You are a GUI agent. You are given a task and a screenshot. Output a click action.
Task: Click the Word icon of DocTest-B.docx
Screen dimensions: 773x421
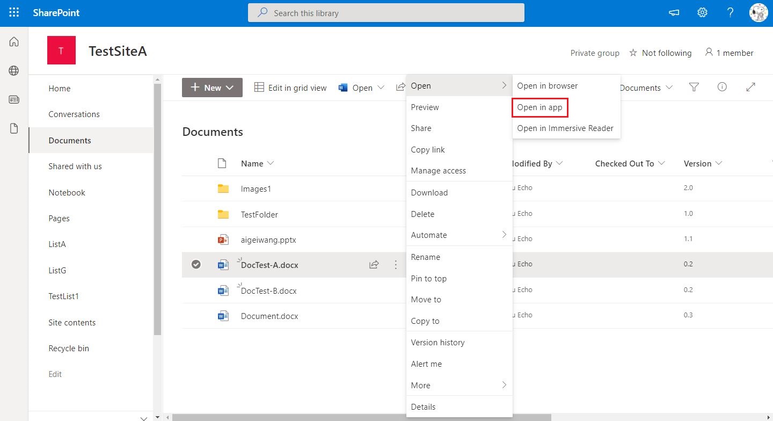coord(223,291)
